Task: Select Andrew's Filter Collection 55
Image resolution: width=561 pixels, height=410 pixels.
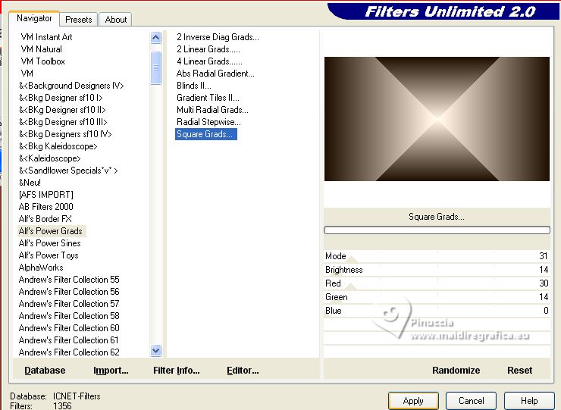Action: (x=69, y=280)
